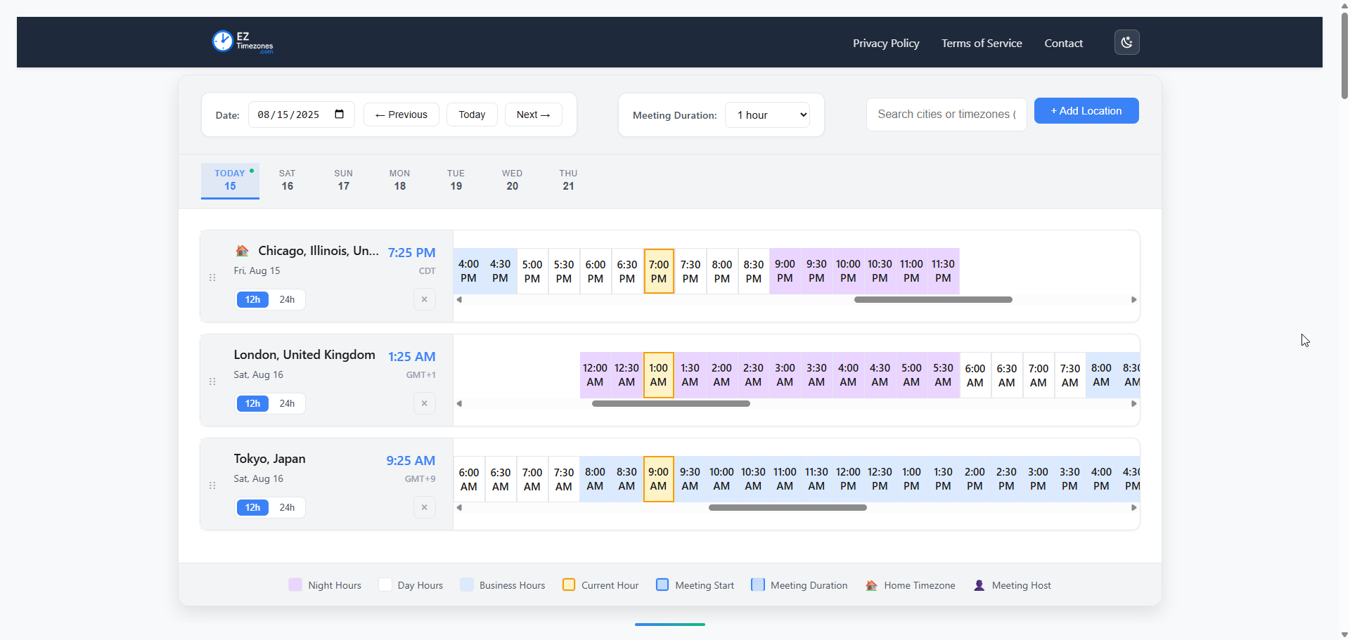Image resolution: width=1350 pixels, height=640 pixels.
Task: Grab the drag handle for the Chicago row
Action: pyautogui.click(x=212, y=277)
